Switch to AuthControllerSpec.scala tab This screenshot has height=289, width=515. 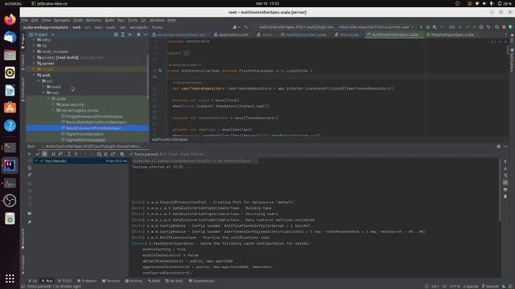pos(395,35)
